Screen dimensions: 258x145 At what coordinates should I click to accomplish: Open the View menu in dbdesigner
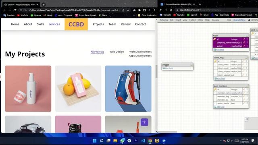pyautogui.click(x=185, y=20)
